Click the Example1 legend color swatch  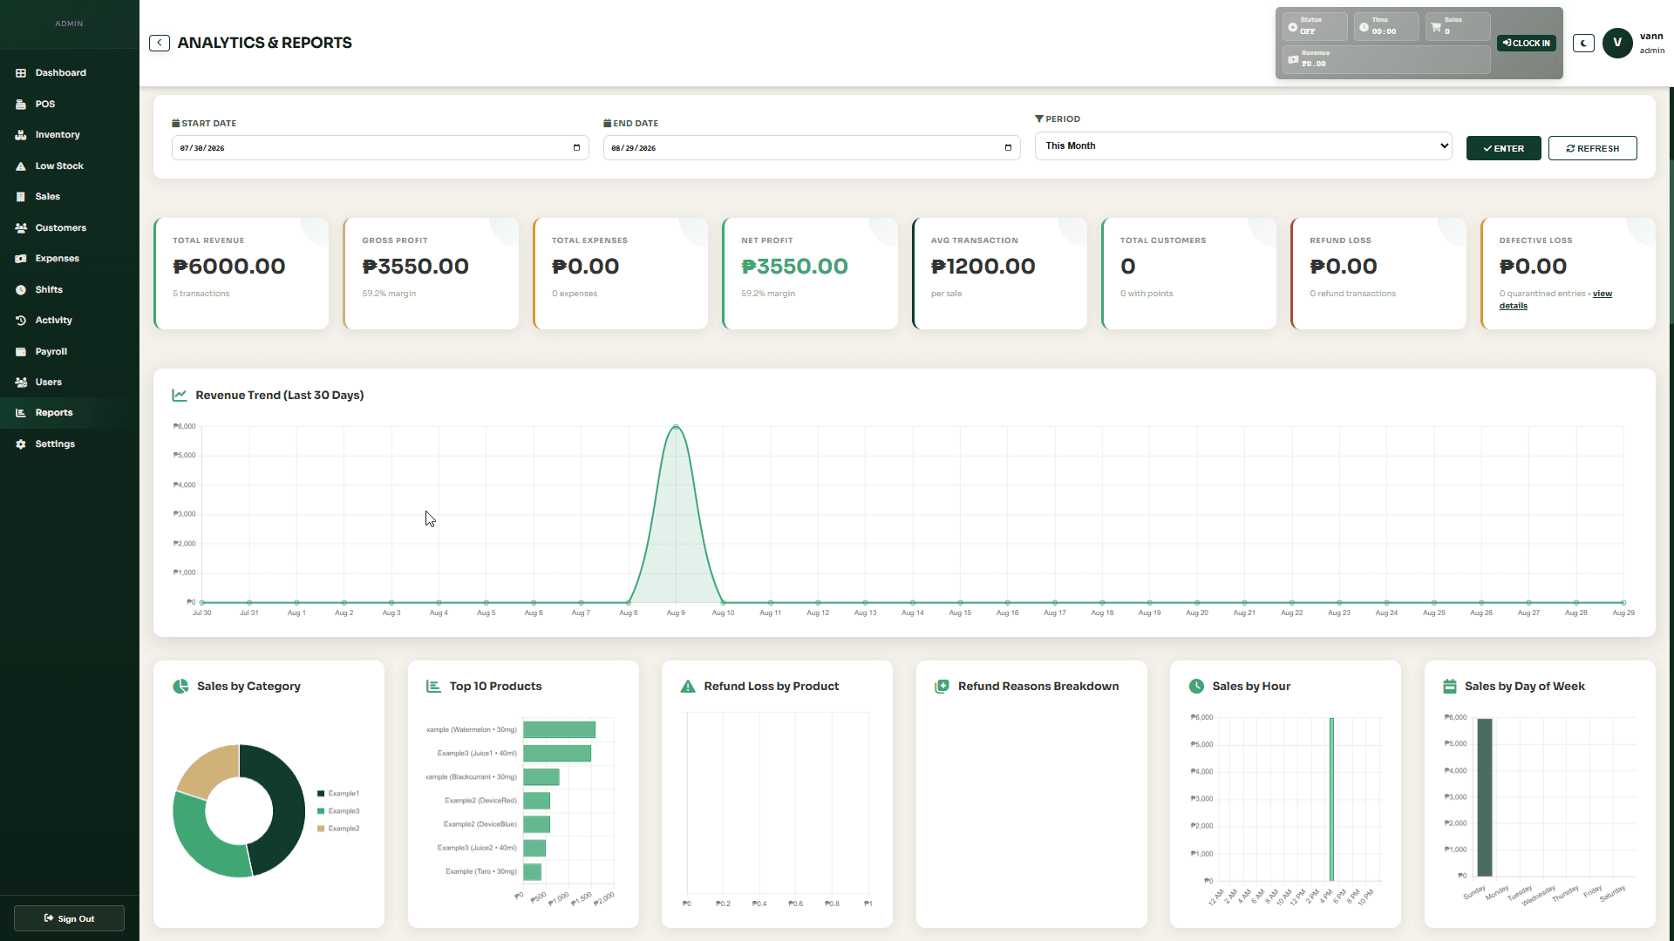pyautogui.click(x=321, y=794)
